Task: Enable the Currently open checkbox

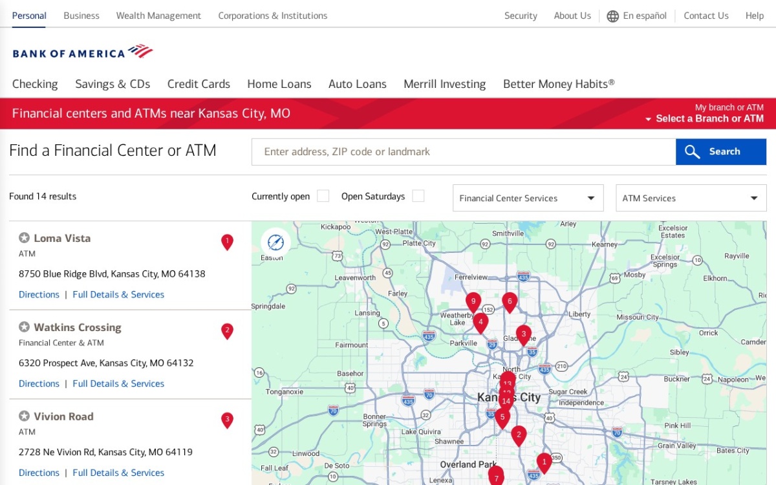Action: pos(323,196)
